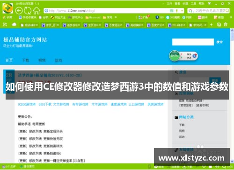This screenshot has height=170, width=234.
Task: Switch to the 2014年 browser tab
Action: click(176, 25)
